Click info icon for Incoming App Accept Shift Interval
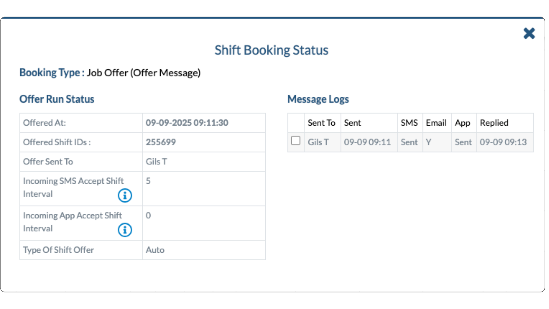 (x=125, y=230)
